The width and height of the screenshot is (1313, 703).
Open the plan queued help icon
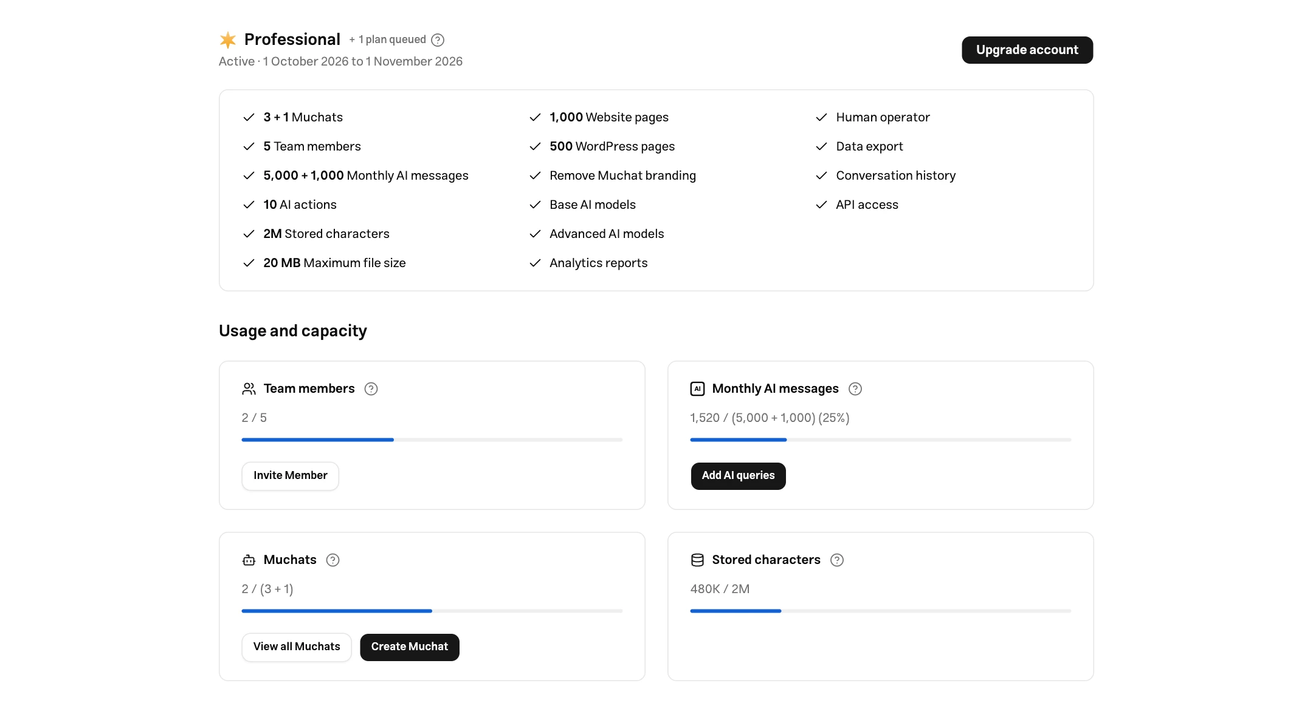[x=438, y=40]
